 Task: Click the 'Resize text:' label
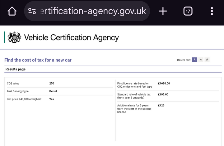click(184, 60)
